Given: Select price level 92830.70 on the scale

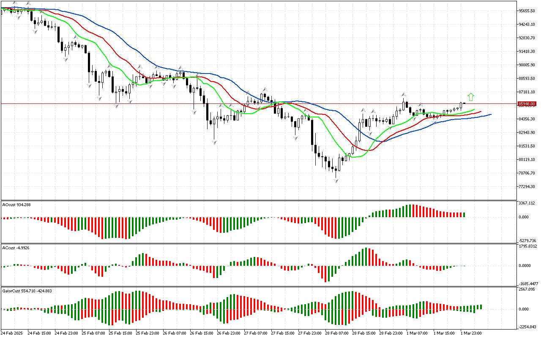Looking at the screenshot, I should 527,38.
